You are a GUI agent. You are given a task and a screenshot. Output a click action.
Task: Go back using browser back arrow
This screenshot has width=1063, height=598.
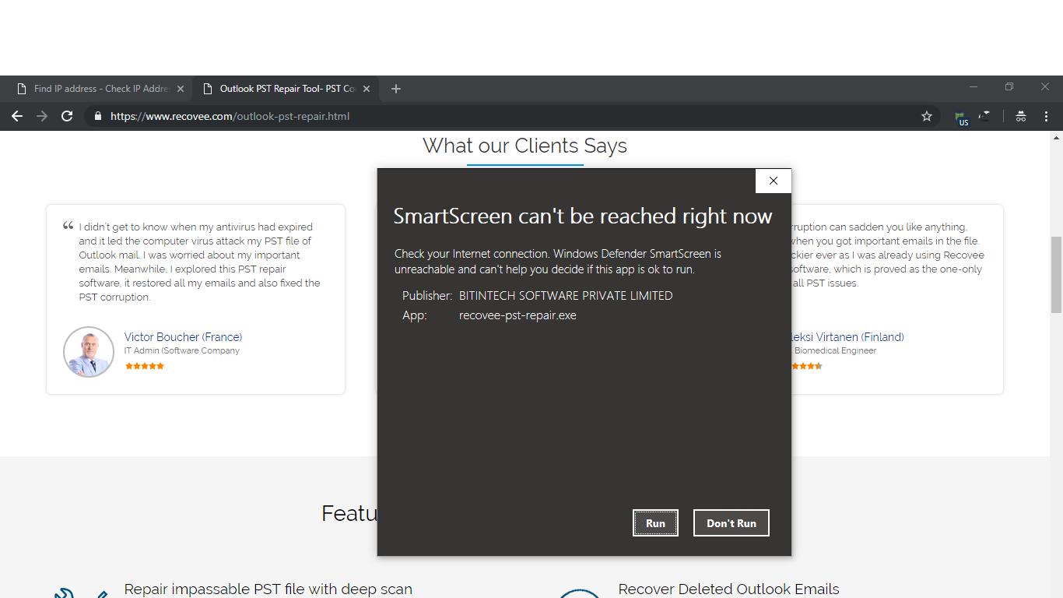tap(17, 116)
